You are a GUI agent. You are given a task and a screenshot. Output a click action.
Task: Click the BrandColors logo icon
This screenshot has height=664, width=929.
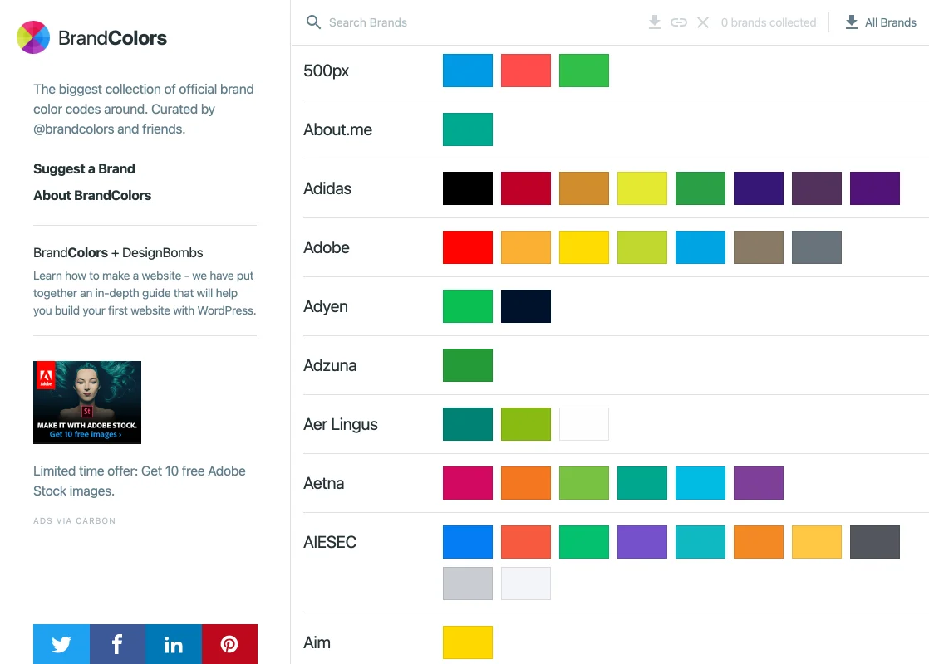pos(33,37)
